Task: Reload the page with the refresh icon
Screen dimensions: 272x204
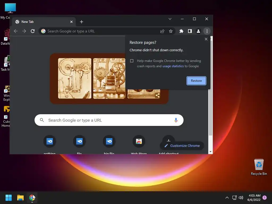Action: 33,31
